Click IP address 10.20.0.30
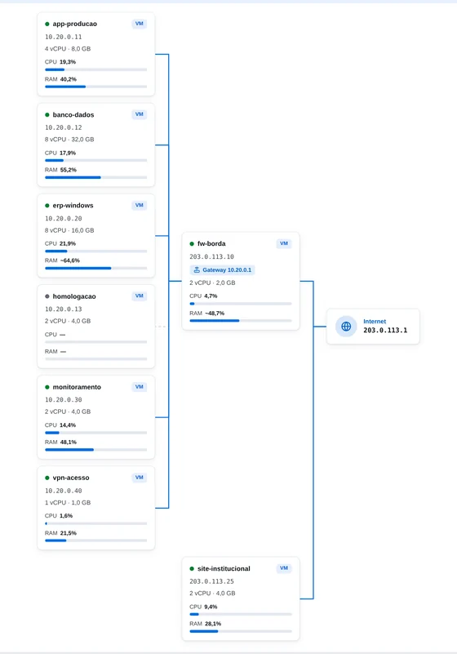Screen dimensions: 457x654 [x=64, y=399]
